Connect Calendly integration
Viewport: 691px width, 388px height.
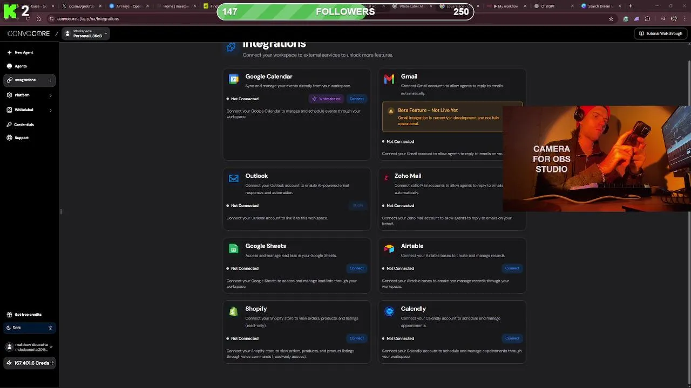[x=512, y=338]
